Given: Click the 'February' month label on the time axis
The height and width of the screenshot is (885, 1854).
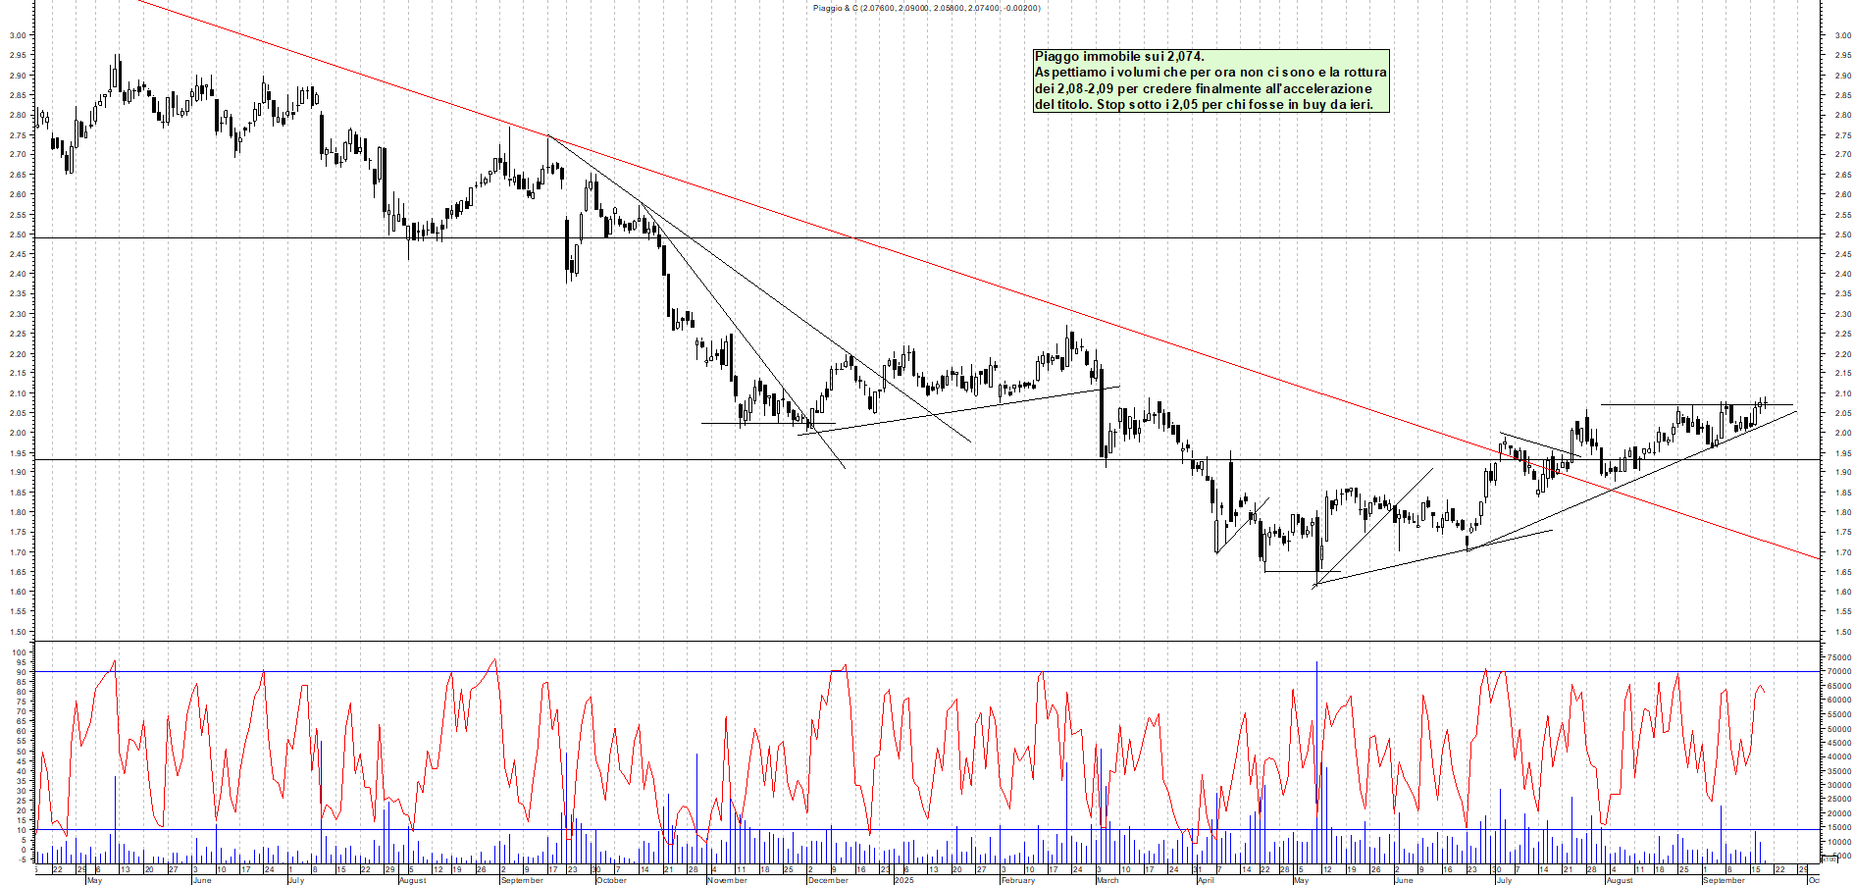Looking at the screenshot, I should 1017,880.
